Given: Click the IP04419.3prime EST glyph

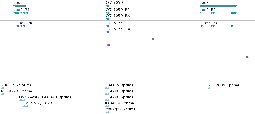Looking at the screenshot, I should pyautogui.click(x=107, y=88).
